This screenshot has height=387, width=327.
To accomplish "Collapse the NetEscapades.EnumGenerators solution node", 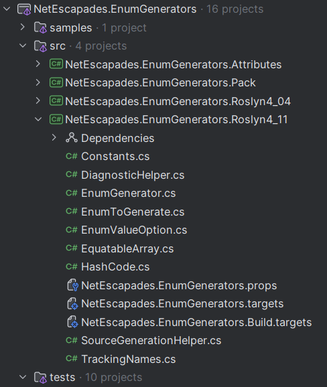I will tap(7, 9).
